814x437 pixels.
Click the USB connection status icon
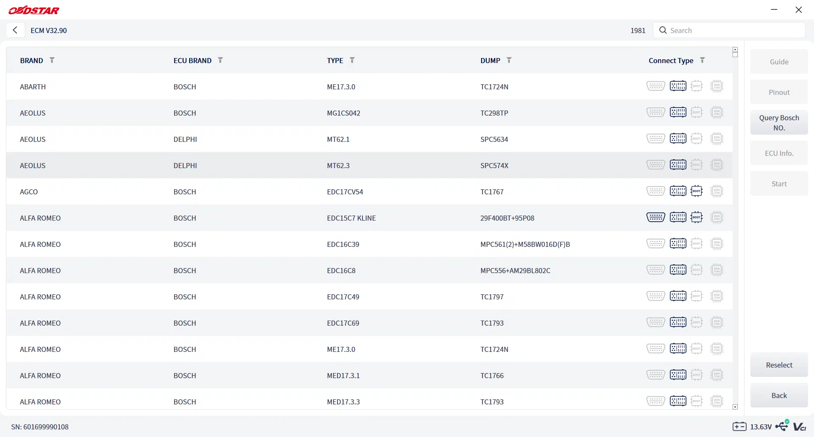click(x=782, y=426)
